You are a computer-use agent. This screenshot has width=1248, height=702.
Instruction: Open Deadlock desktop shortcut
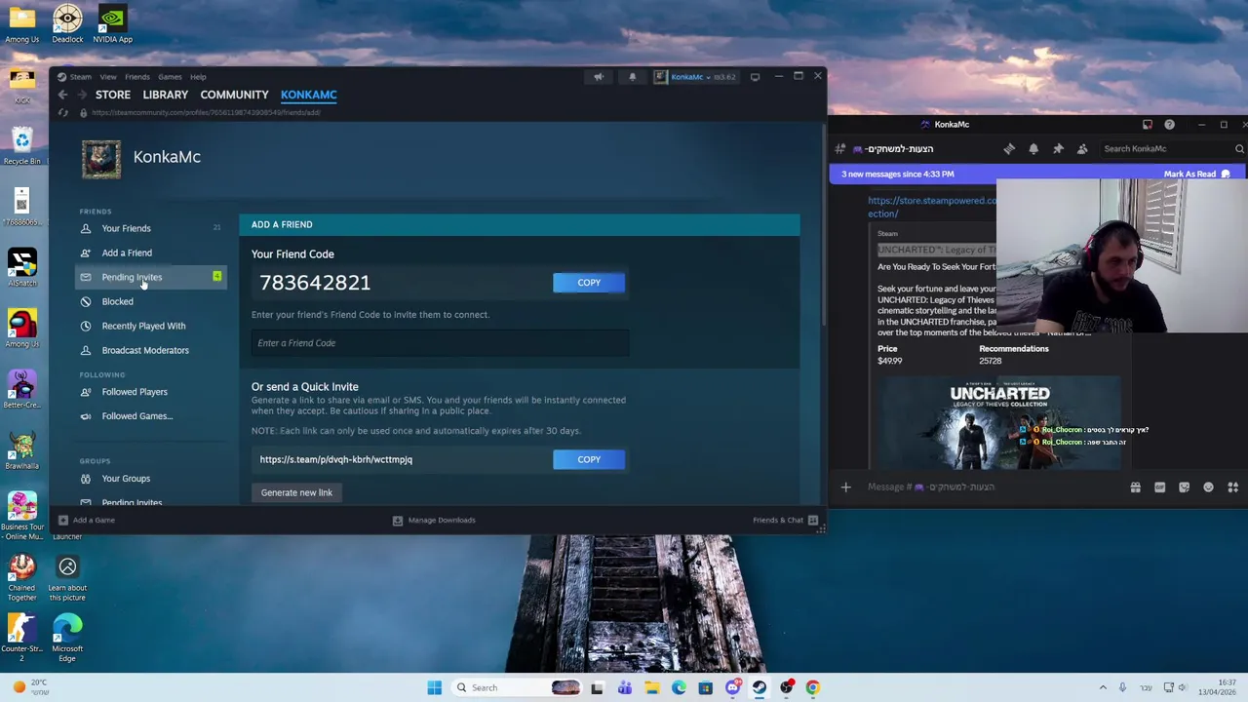click(x=67, y=24)
